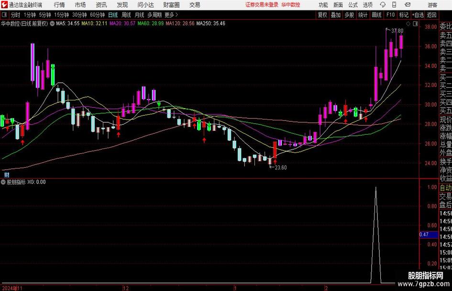This screenshot has width=452, height=291.
Task: Click the MA120: 28.56 label
Action: coord(180,23)
